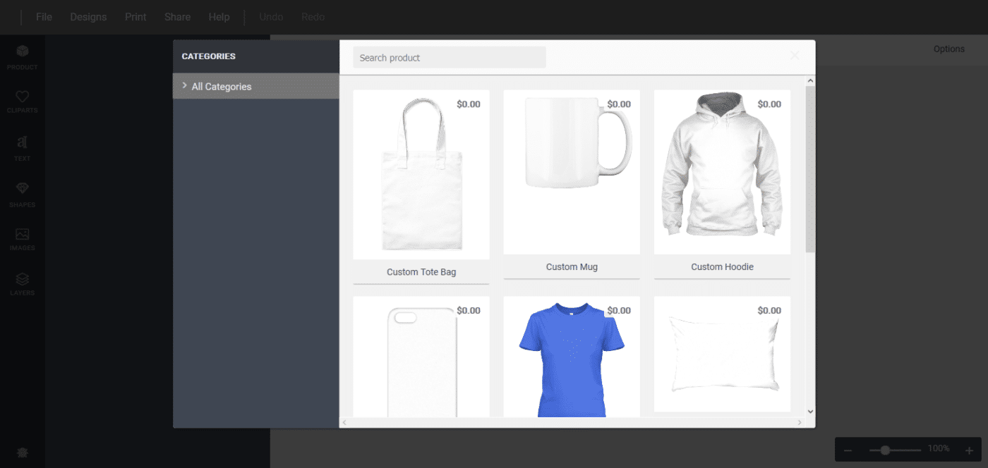The width and height of the screenshot is (988, 468).
Task: Click the 100% zoom value
Action: tap(939, 449)
